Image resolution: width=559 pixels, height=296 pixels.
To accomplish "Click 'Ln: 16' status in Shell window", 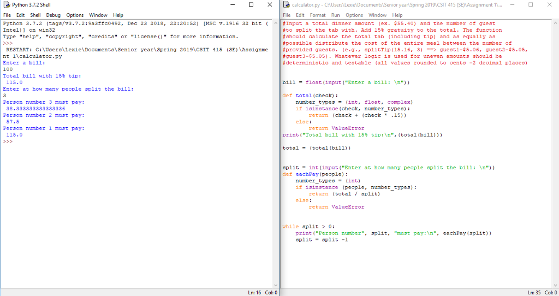I will 254,292.
